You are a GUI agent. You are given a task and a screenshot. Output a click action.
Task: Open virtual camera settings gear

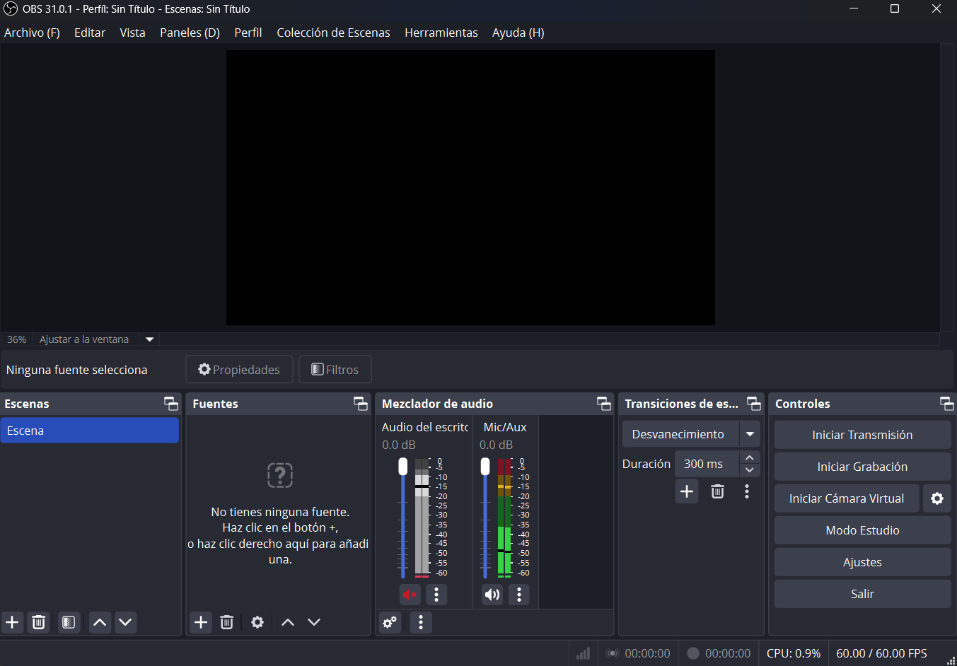tap(937, 498)
